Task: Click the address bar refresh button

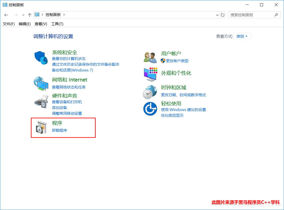Action: 223,15
